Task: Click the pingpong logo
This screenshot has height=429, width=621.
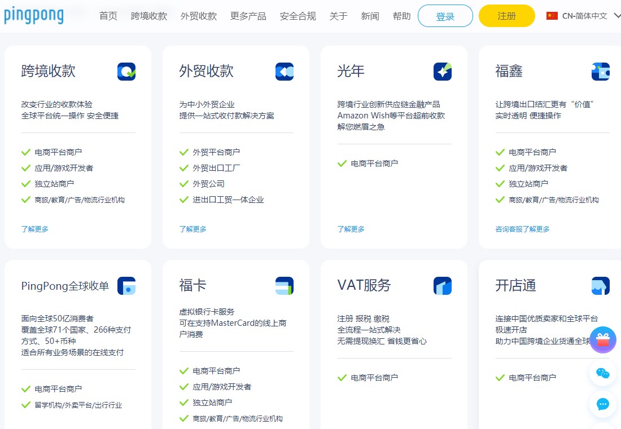Action: 34,15
